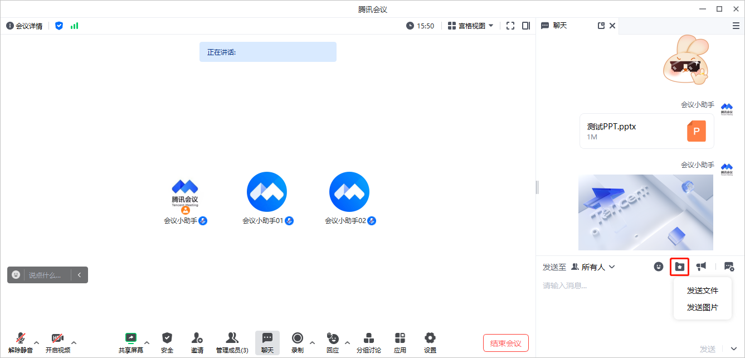This screenshot has height=358, width=745.
Task: Click the send file folder icon
Action: click(679, 267)
